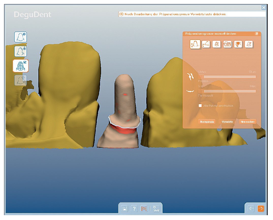Click the Punktanzahl slider track
The height and width of the screenshot is (220, 273).
tap(227, 91)
